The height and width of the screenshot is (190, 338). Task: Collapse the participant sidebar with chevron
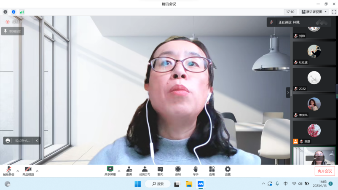click(288, 93)
